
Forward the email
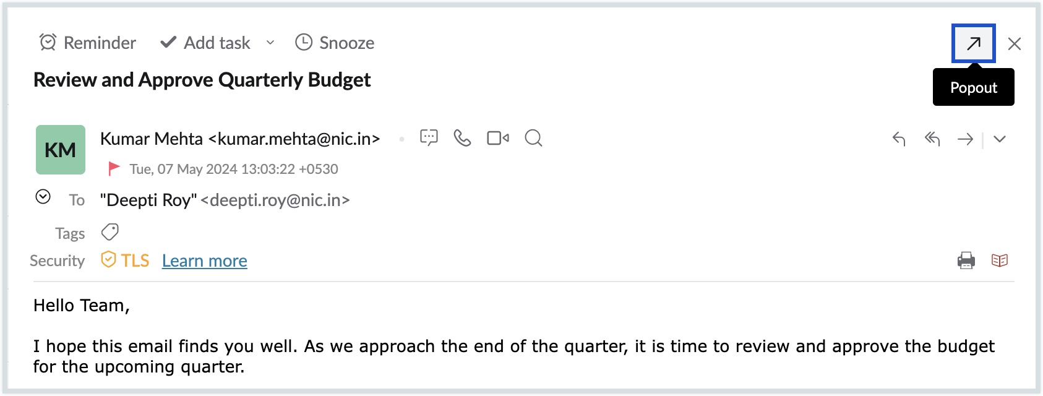[x=965, y=139]
